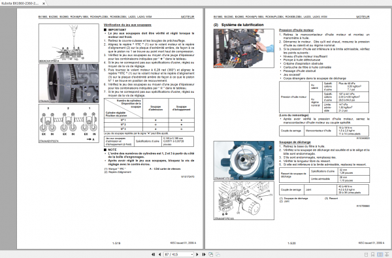The image size is (392, 258).
Task: Click the heading 'Pression d'huile moteur'
Action: (296, 30)
